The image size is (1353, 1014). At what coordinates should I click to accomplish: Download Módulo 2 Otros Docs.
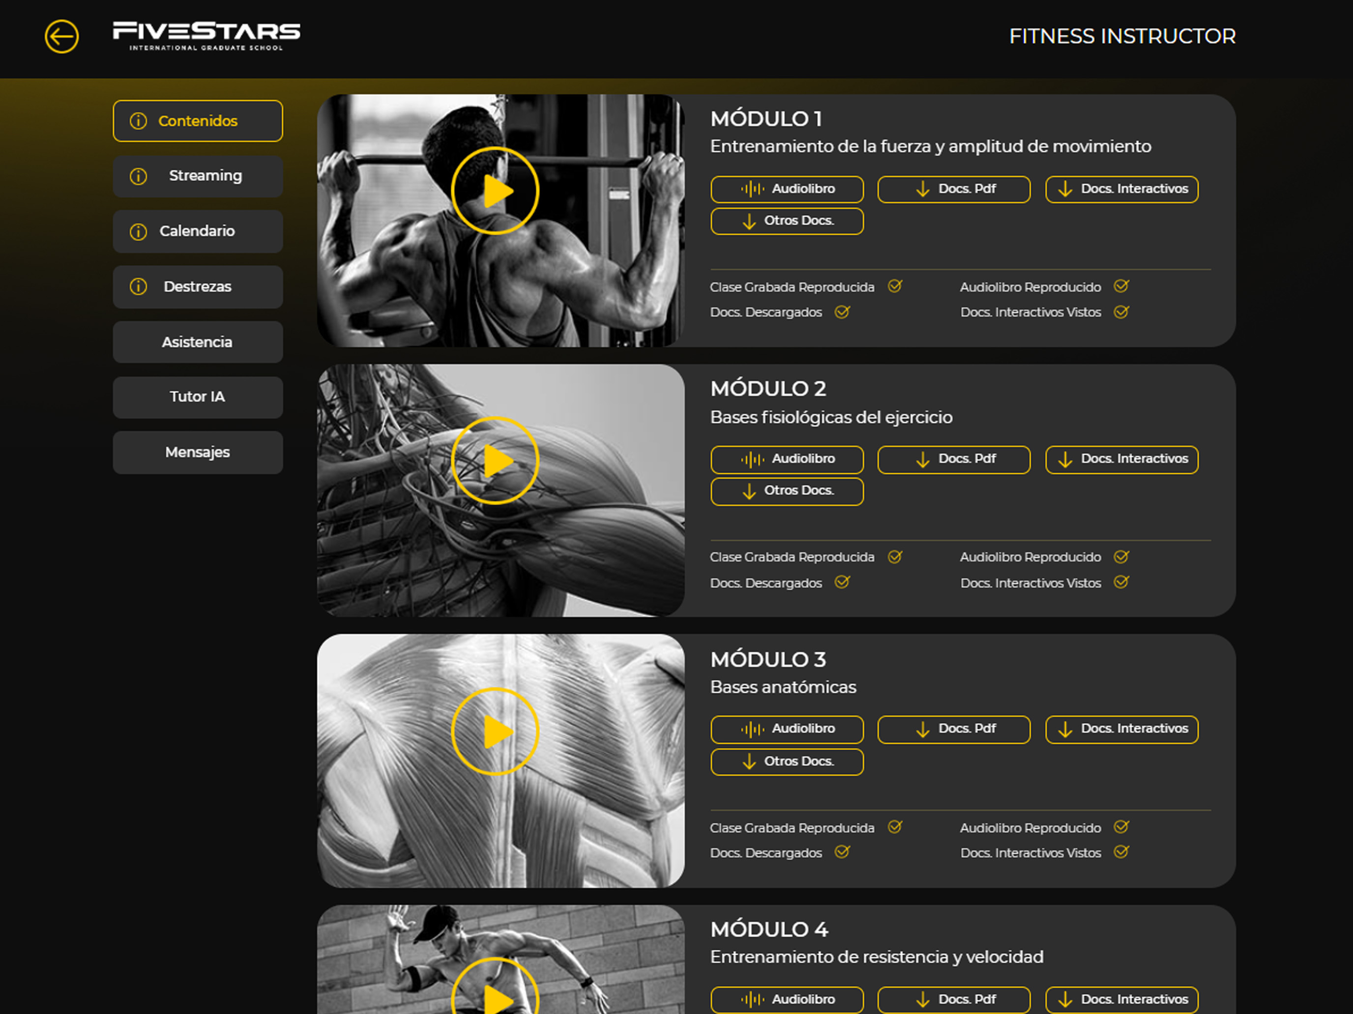click(787, 491)
